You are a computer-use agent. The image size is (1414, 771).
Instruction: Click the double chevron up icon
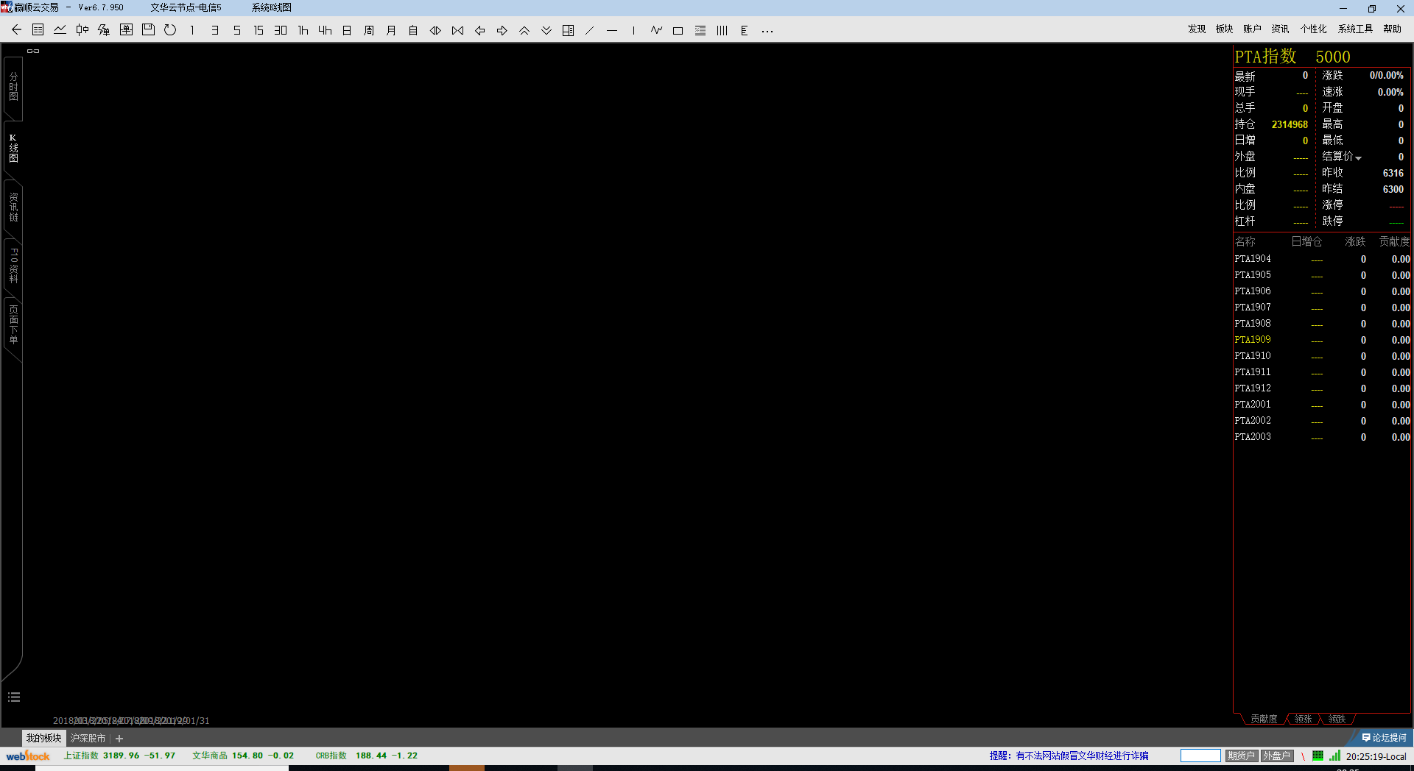tap(524, 30)
